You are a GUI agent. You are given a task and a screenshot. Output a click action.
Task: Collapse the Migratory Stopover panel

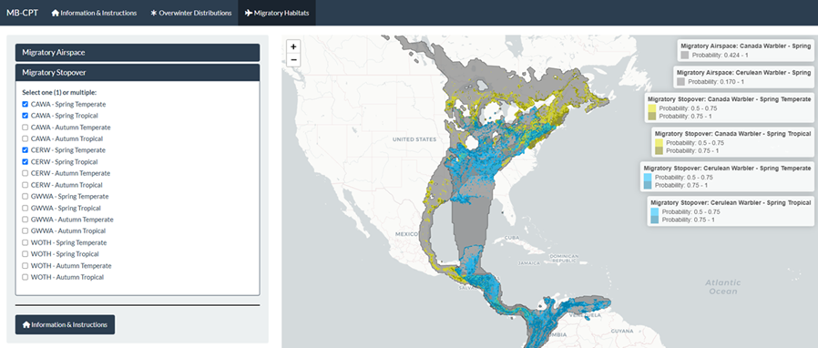coord(138,73)
